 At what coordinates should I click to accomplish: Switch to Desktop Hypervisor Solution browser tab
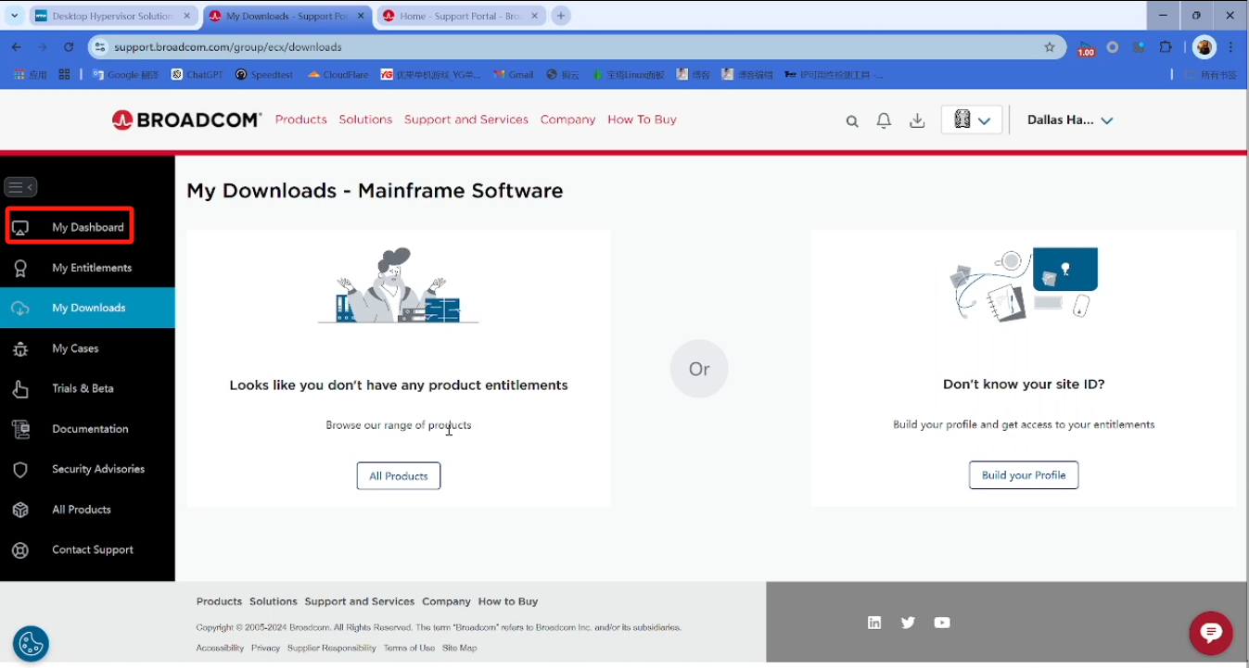click(112, 16)
